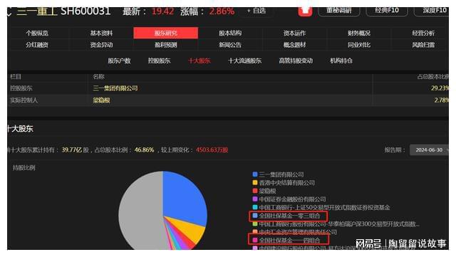Open report period dropdown 2024-06-30
This screenshot has height=257, width=456.
429,150
